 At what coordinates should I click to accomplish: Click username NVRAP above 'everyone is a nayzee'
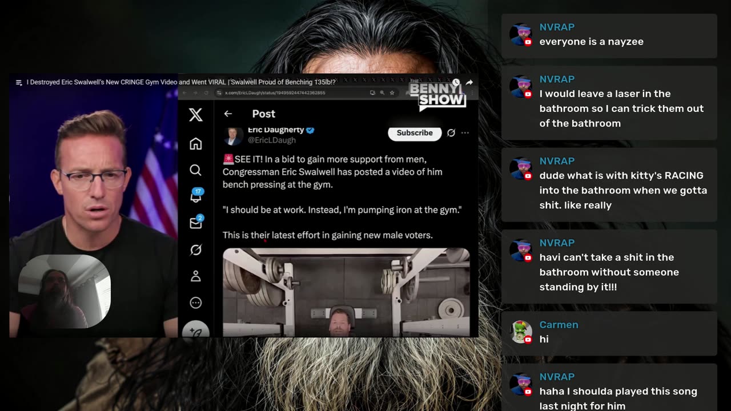click(557, 27)
